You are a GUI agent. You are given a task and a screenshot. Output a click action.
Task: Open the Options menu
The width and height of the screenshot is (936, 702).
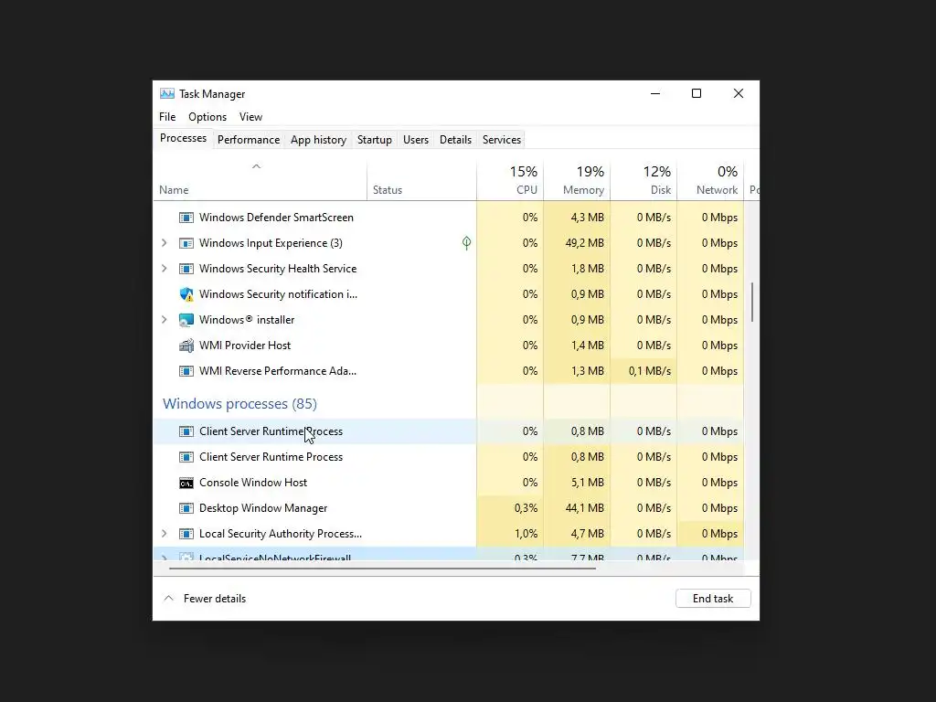point(207,117)
